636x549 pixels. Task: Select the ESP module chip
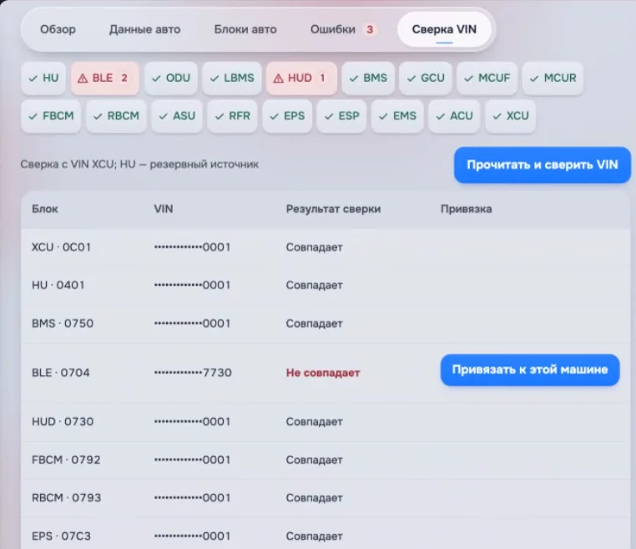pyautogui.click(x=341, y=116)
